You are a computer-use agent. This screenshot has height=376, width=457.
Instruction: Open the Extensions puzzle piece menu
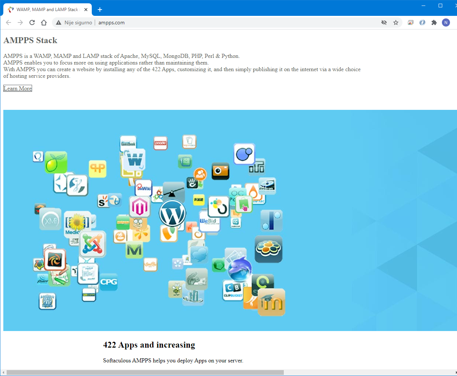(x=434, y=22)
